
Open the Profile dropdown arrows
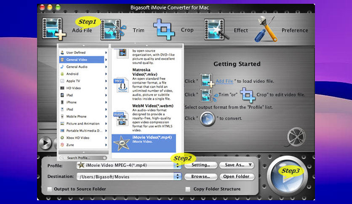[177, 165]
